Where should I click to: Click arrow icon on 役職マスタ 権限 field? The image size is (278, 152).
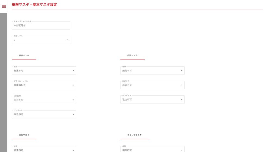[x=182, y=71]
